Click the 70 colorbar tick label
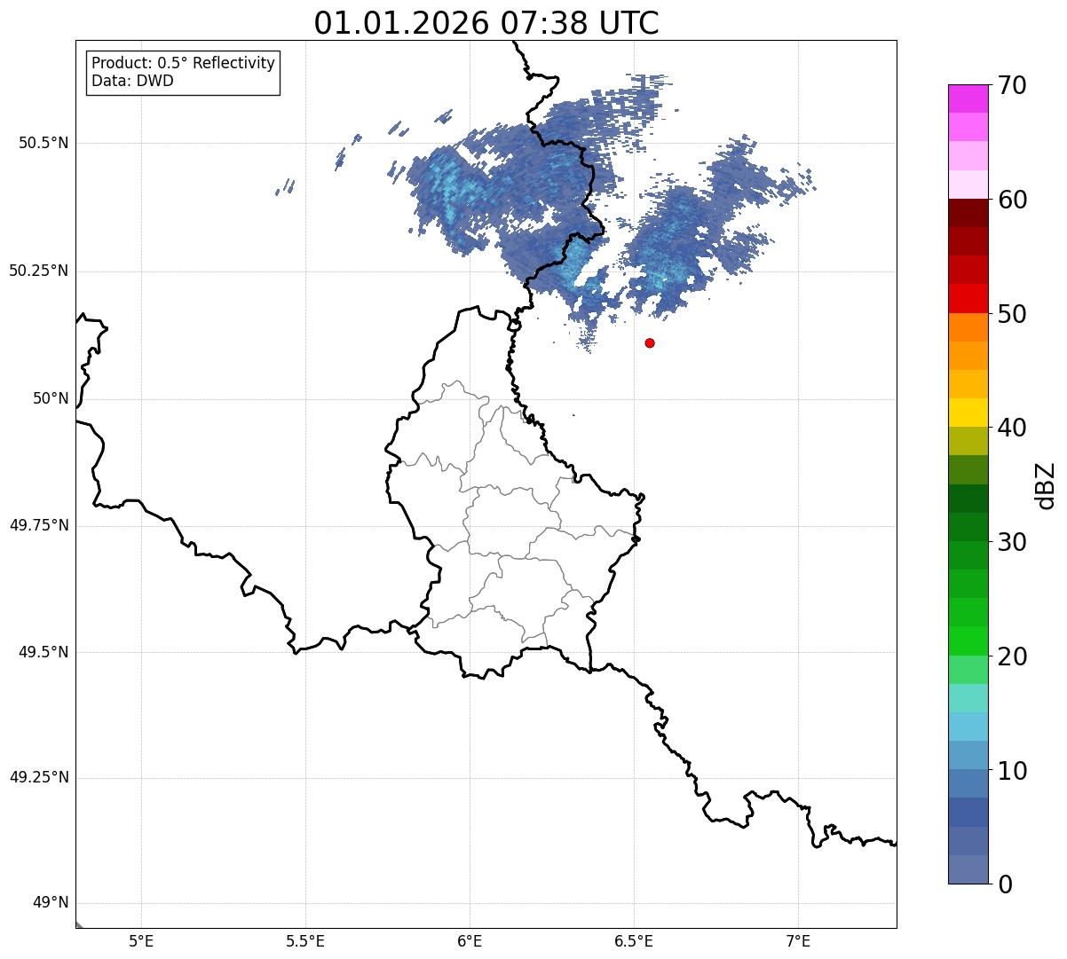Image resolution: width=1067 pixels, height=959 pixels. (x=1011, y=85)
